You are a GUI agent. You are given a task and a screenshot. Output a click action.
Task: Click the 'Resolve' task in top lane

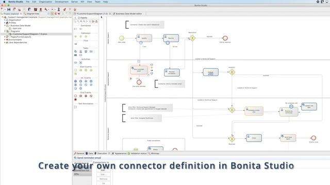click(x=171, y=38)
